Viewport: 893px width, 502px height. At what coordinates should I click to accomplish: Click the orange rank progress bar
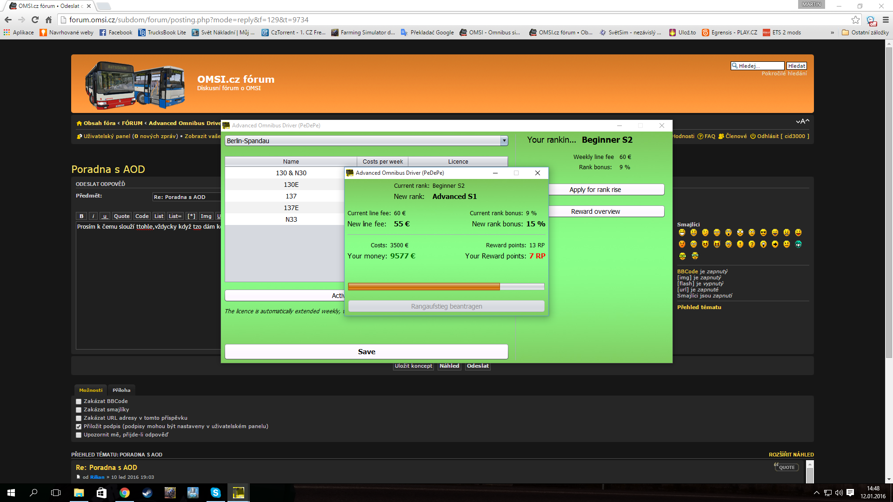click(424, 287)
